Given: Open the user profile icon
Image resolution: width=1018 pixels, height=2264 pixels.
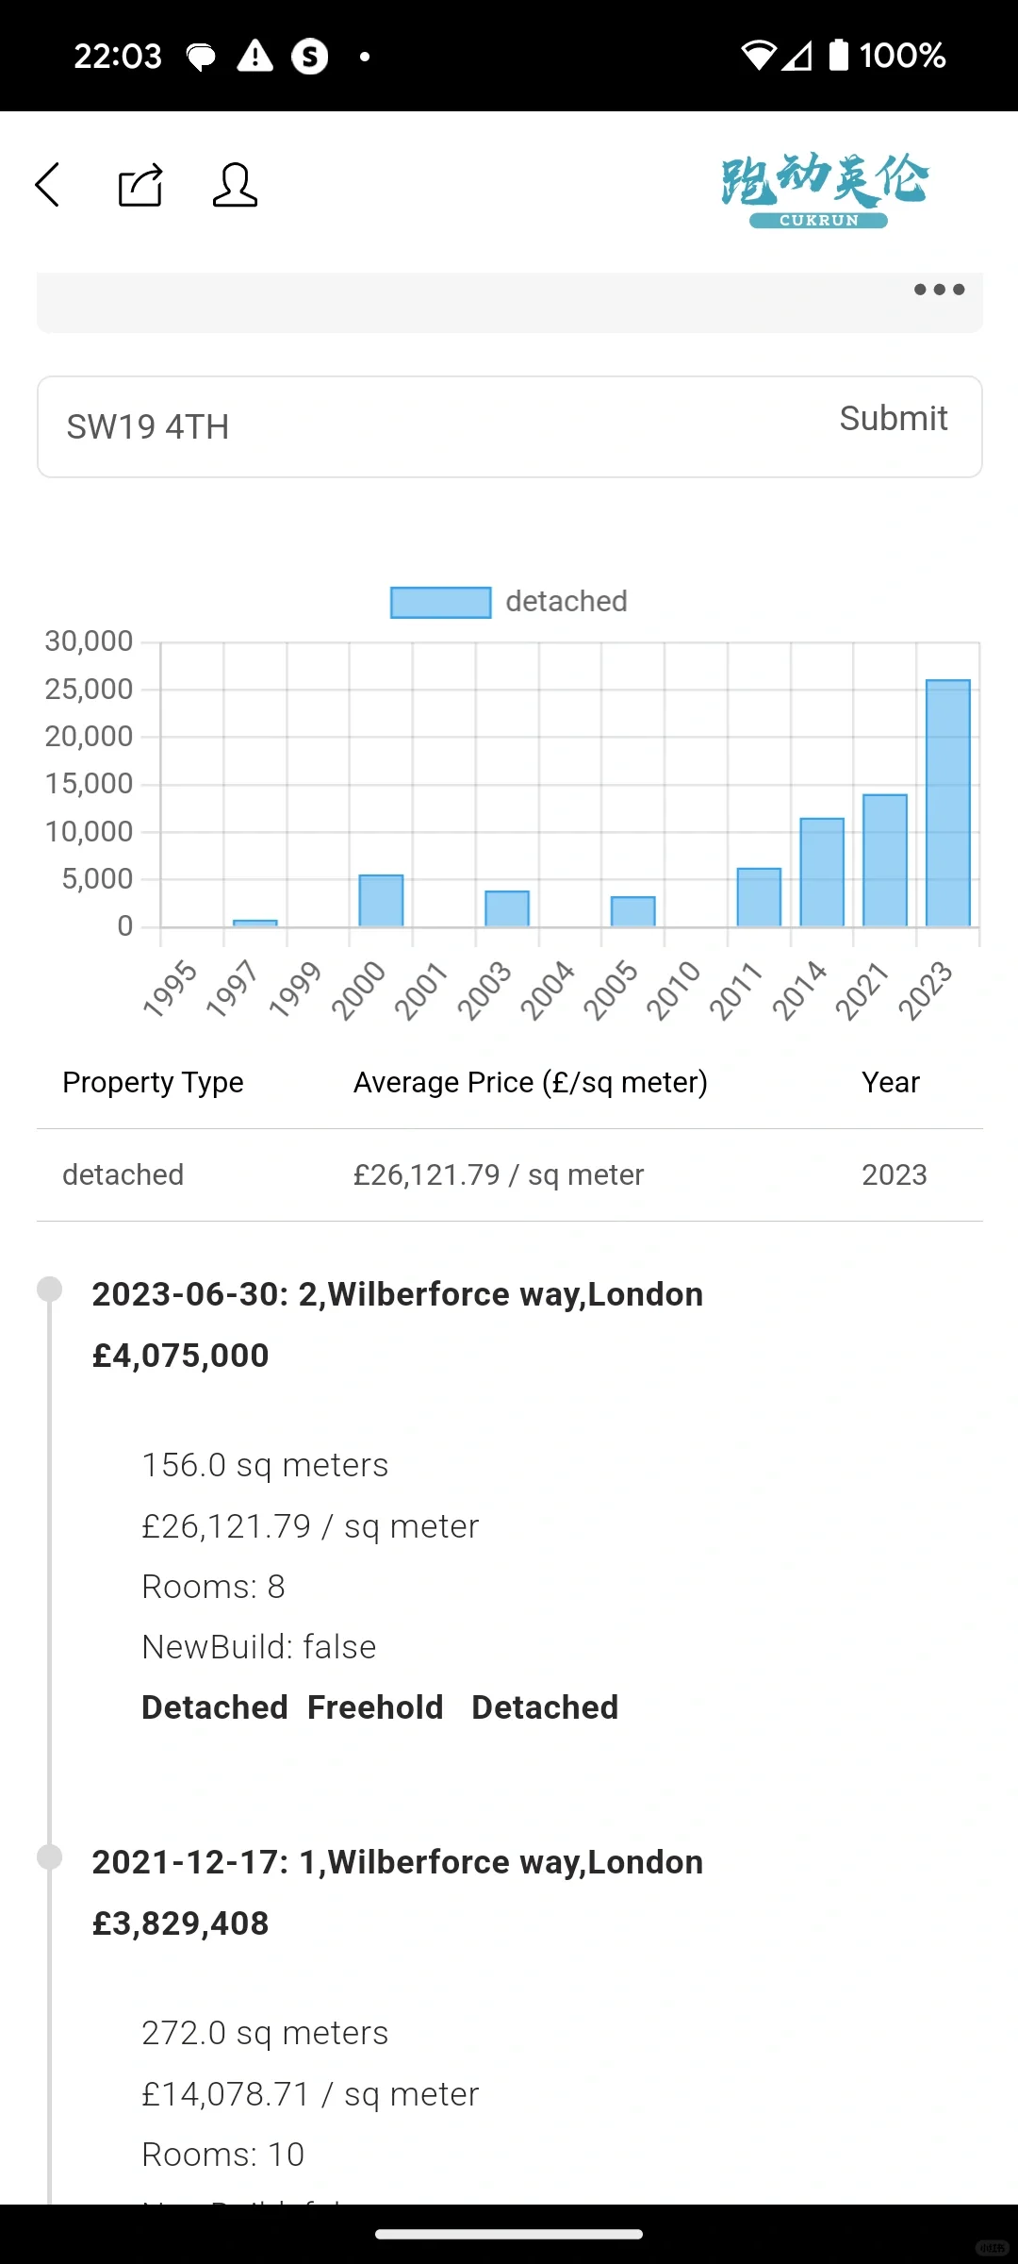Looking at the screenshot, I should coord(235,185).
